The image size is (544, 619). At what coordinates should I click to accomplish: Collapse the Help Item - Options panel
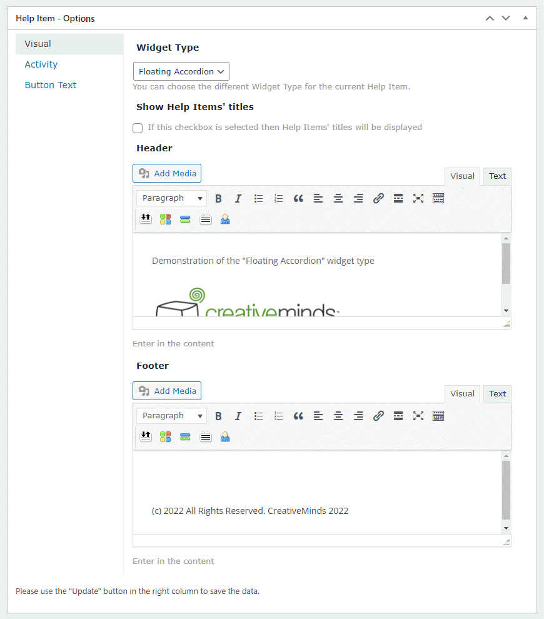point(525,18)
